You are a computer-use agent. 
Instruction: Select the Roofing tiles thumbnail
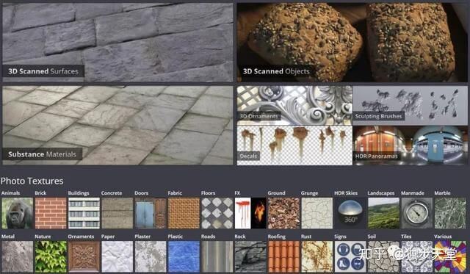point(284,257)
